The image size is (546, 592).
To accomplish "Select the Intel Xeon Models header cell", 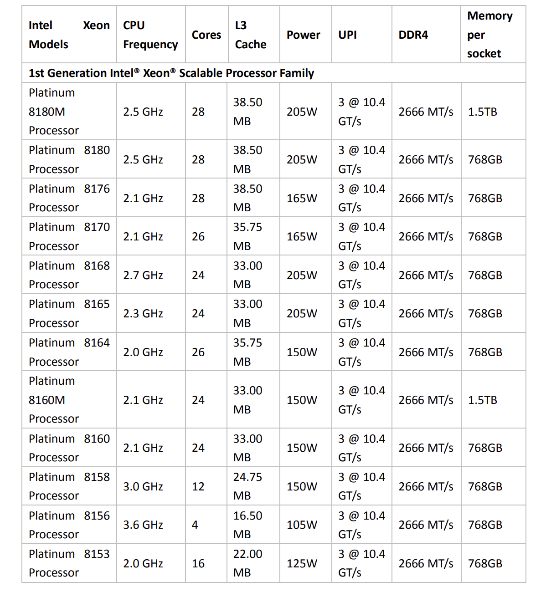I will coord(69,35).
